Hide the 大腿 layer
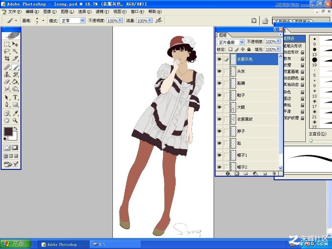The height and width of the screenshot is (249, 332). tap(219, 107)
